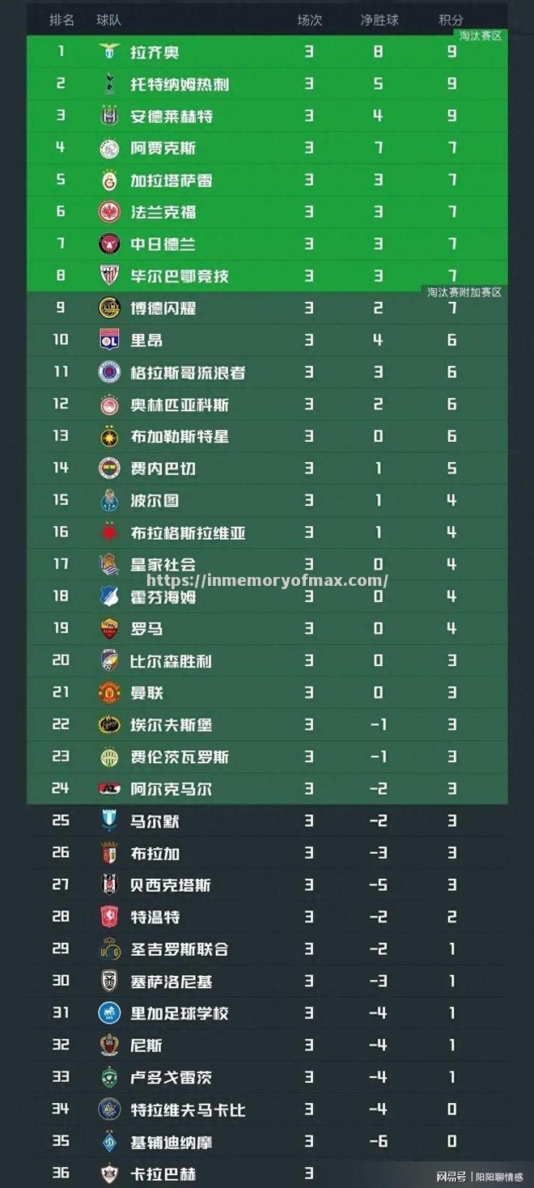
Task: Click the Ajax club crest icon
Action: pos(108,148)
